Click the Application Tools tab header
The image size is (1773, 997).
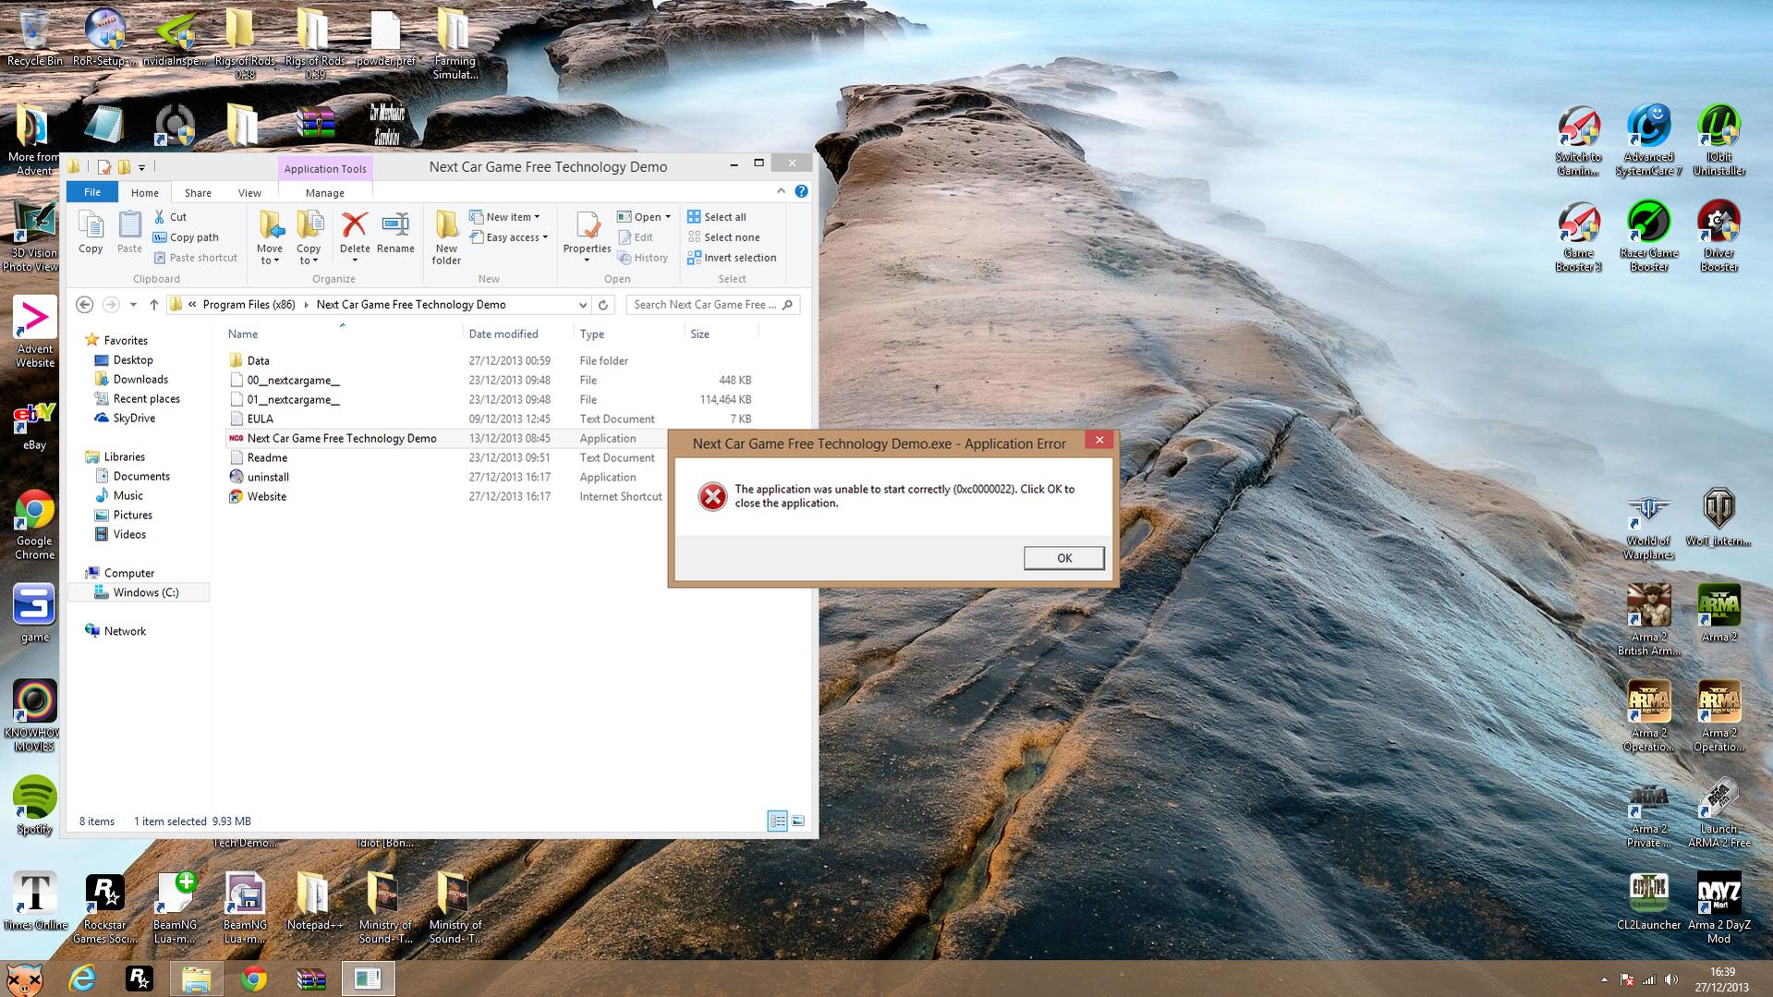325,168
